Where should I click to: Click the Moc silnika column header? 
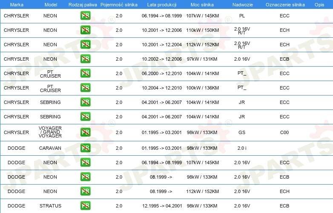(202, 5)
